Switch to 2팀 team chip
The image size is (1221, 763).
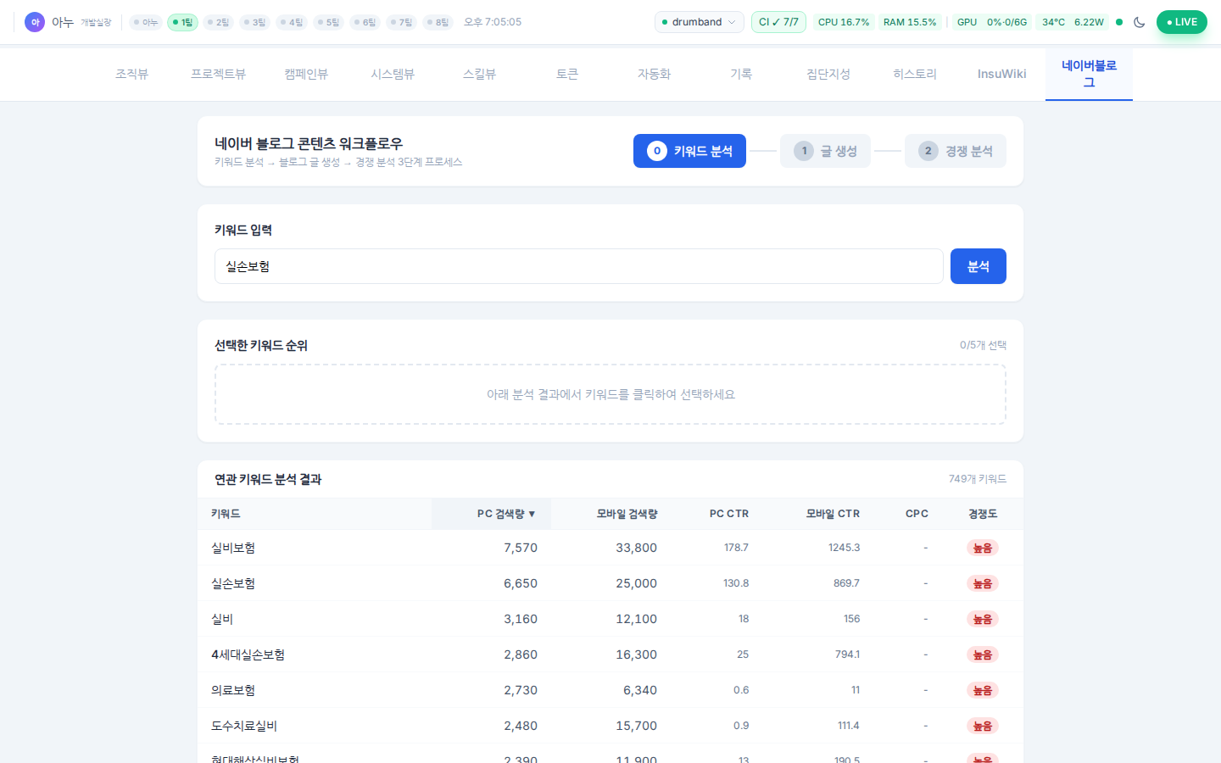coord(219,22)
